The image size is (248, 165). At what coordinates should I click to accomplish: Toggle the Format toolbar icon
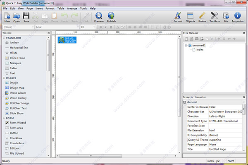pos(178,17)
